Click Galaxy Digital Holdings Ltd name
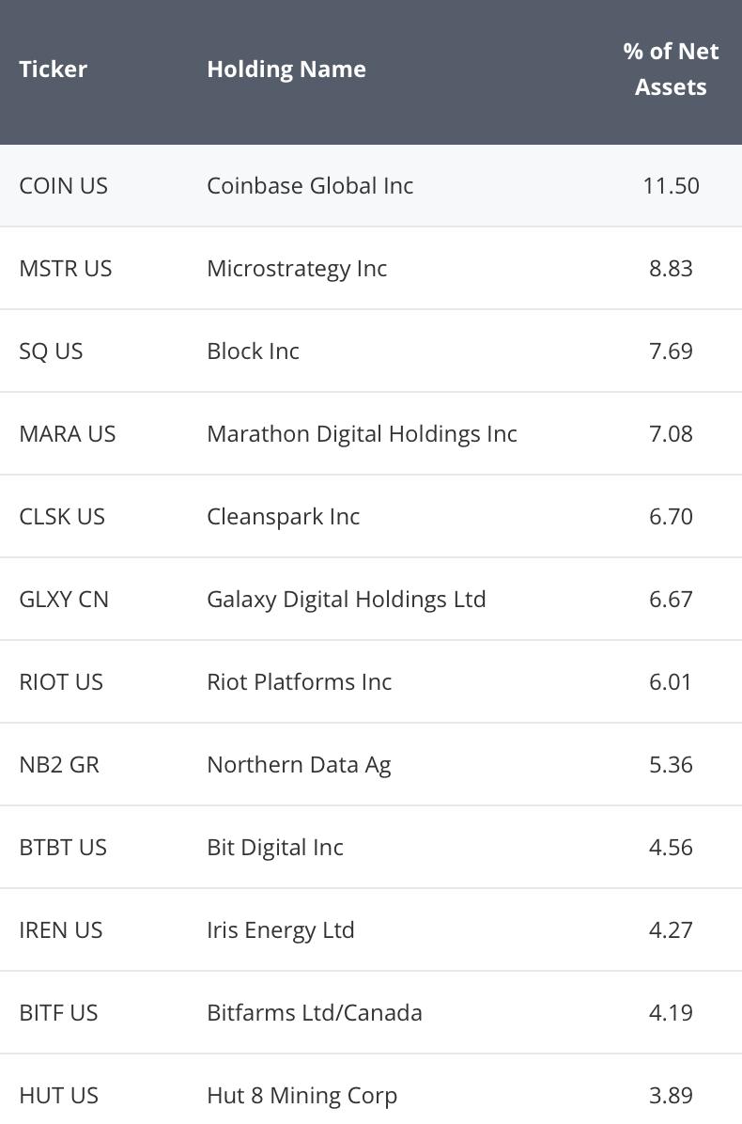This screenshot has width=742, height=1124. click(x=347, y=600)
